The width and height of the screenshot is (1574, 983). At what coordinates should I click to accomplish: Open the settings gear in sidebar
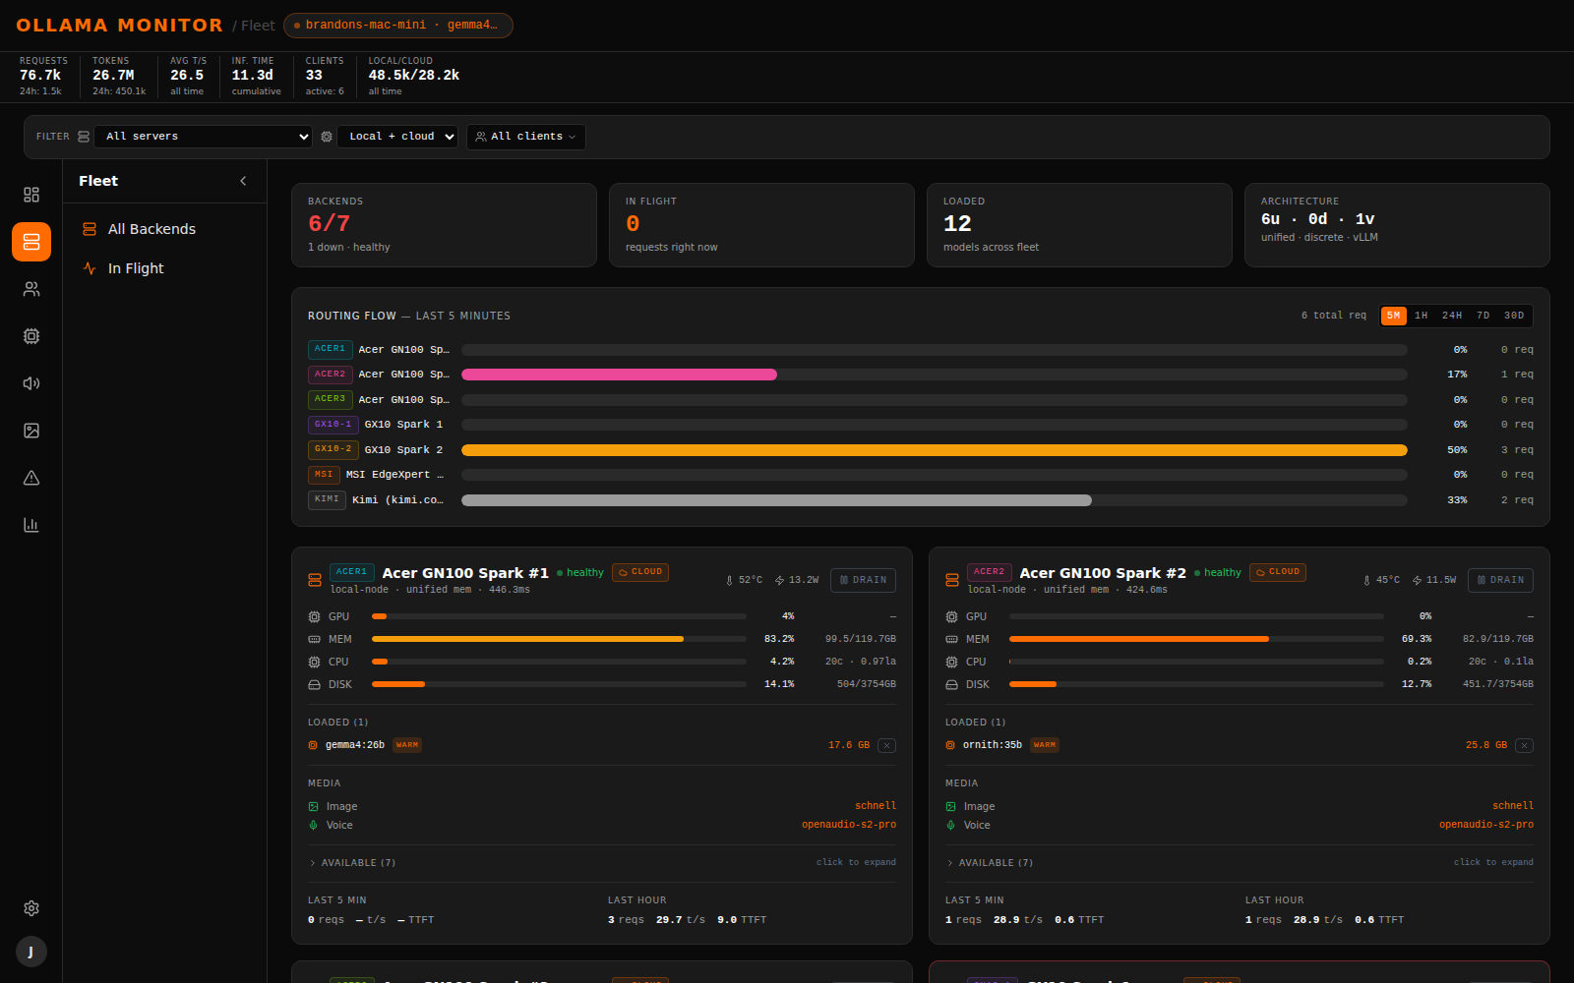[31, 908]
